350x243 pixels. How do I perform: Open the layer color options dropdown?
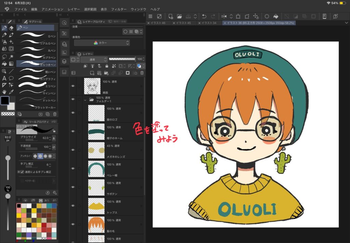pos(143,66)
